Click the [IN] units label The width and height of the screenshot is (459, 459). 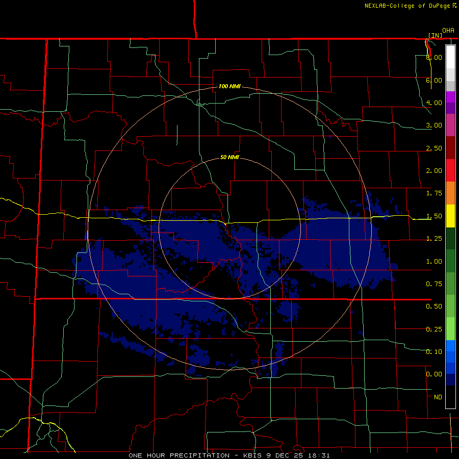436,35
